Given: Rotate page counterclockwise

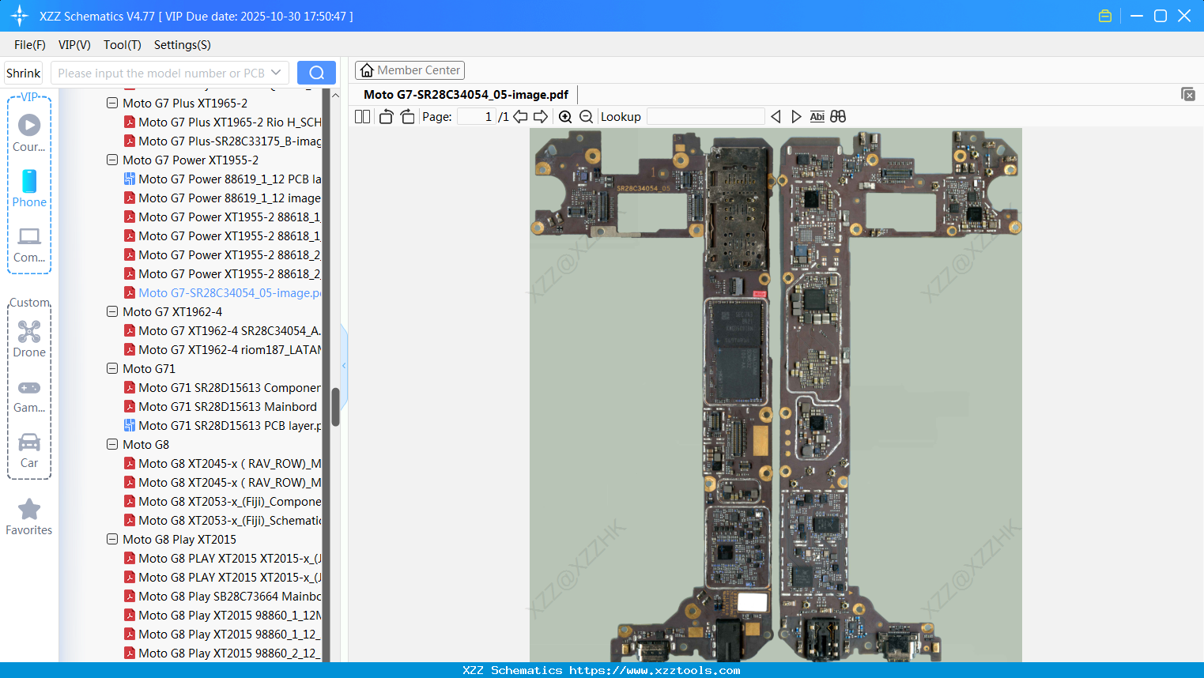Looking at the screenshot, I should tap(386, 117).
